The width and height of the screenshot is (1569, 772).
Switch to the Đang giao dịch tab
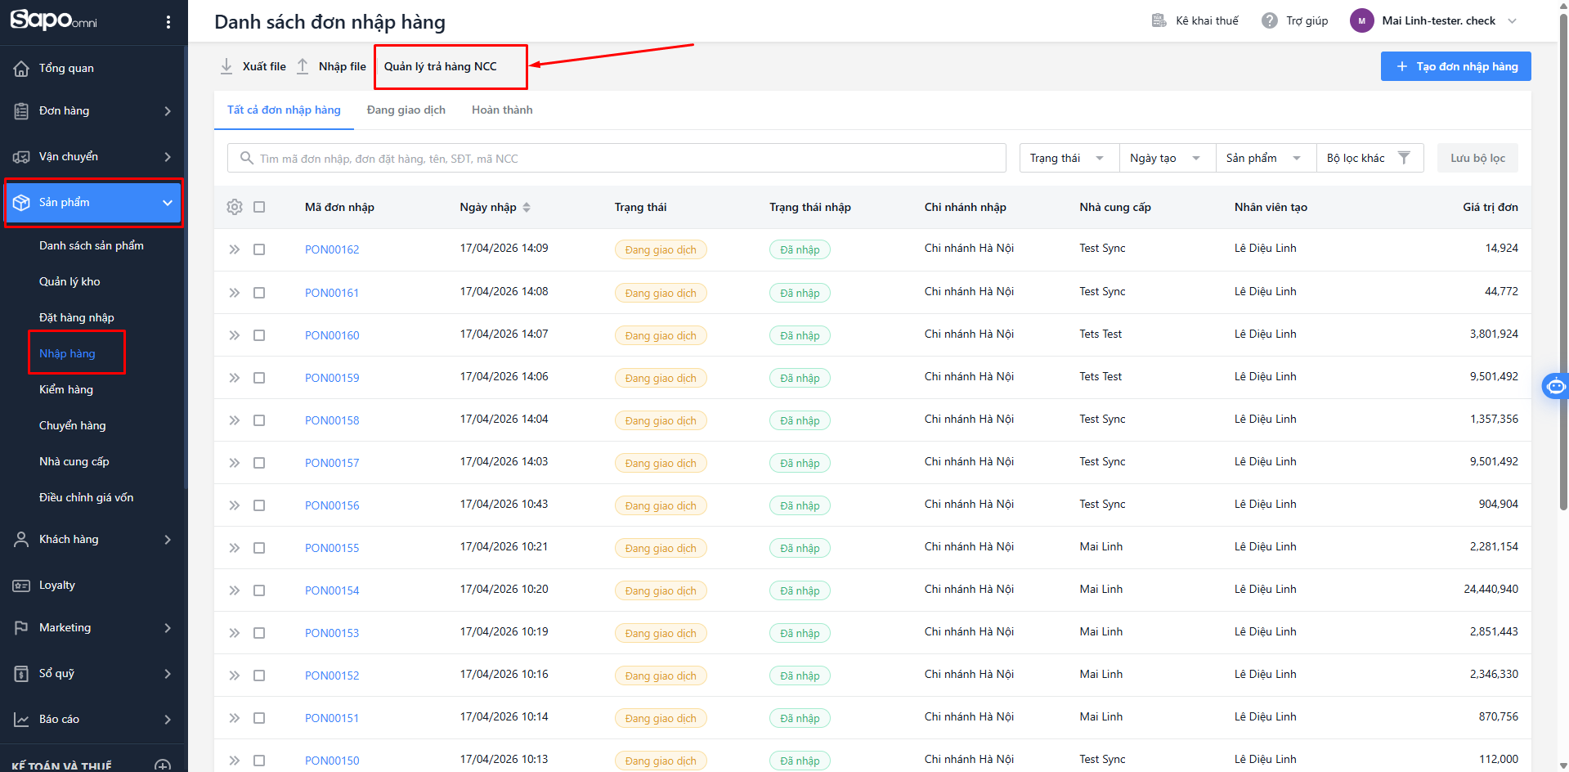tap(406, 110)
